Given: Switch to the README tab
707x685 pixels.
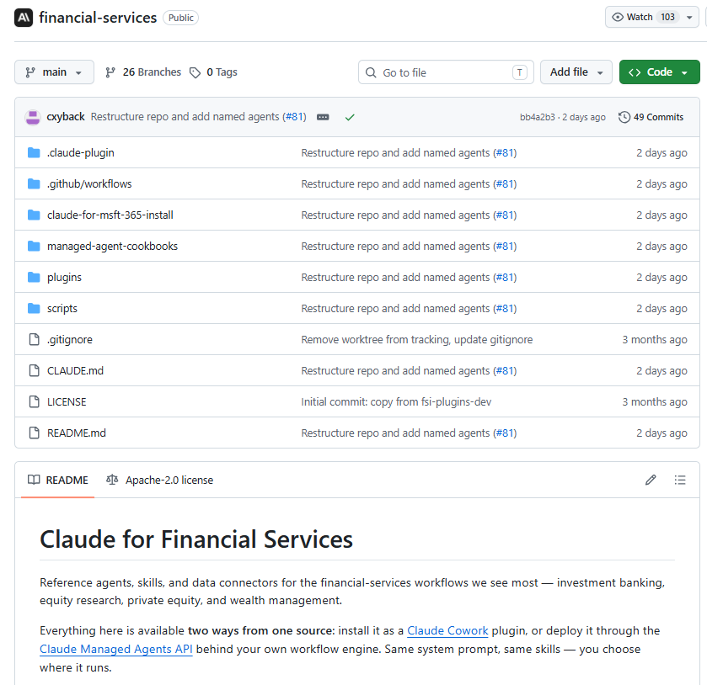Looking at the screenshot, I should 57,480.
